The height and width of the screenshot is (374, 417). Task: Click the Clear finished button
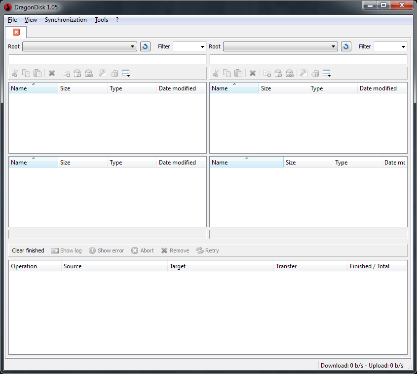(x=28, y=250)
